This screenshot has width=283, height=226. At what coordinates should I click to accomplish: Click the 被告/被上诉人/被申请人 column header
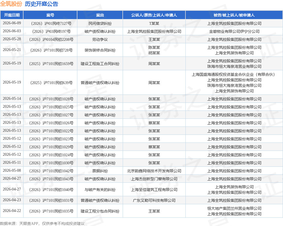click(x=234, y=15)
